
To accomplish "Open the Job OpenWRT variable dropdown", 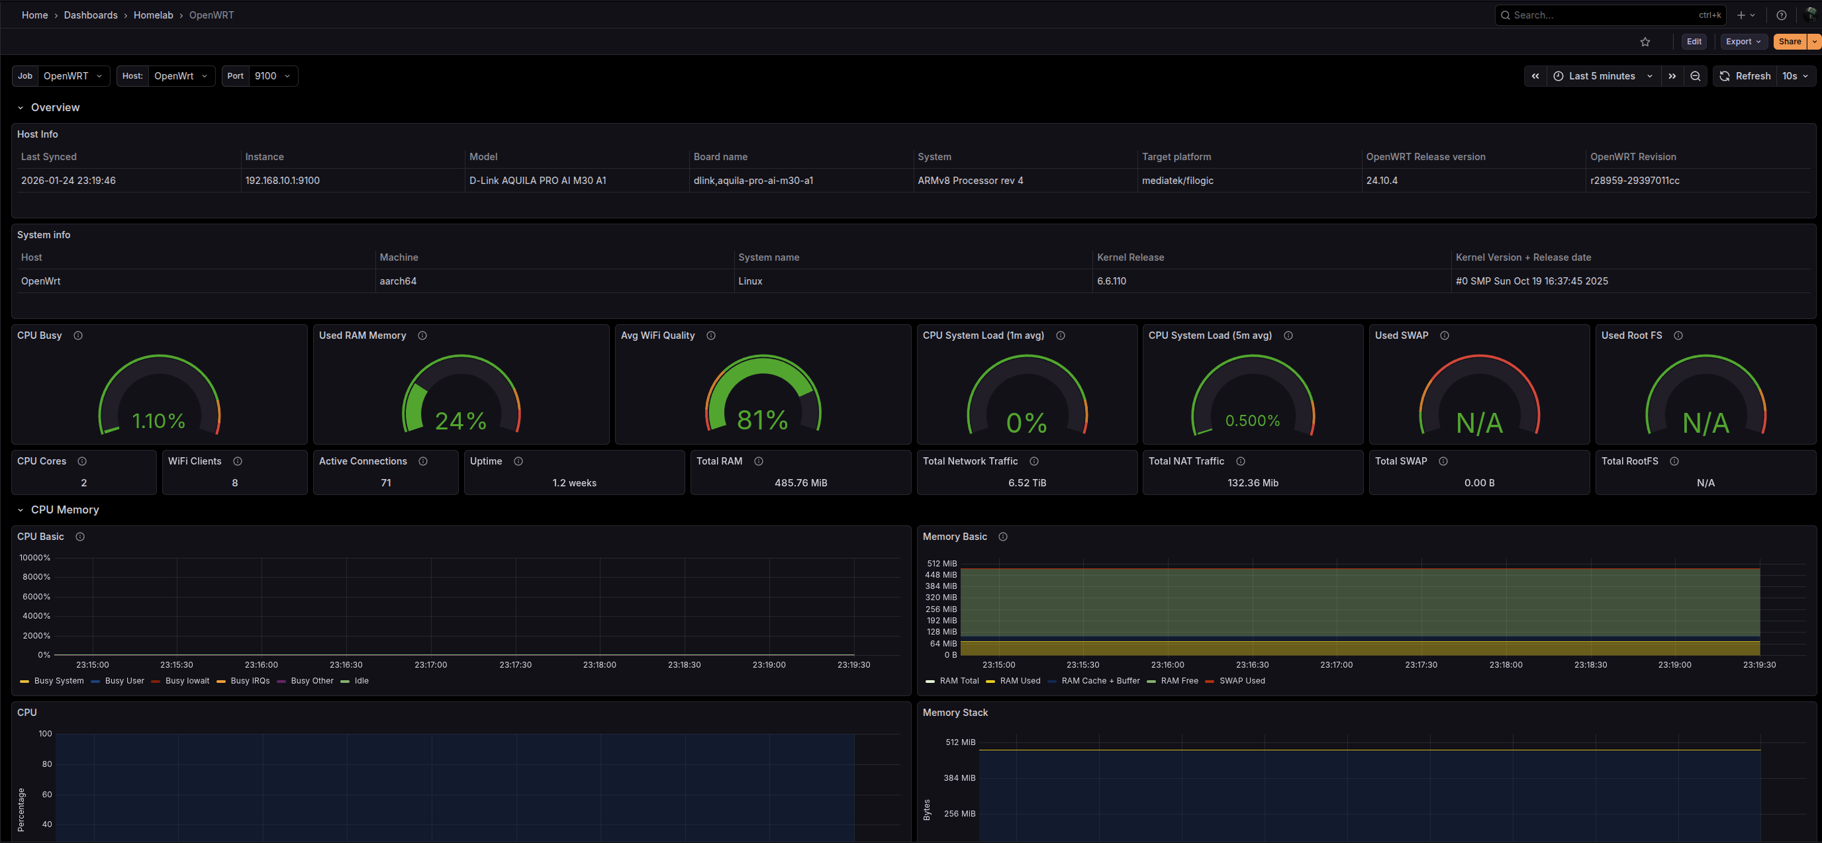I will (x=72, y=76).
